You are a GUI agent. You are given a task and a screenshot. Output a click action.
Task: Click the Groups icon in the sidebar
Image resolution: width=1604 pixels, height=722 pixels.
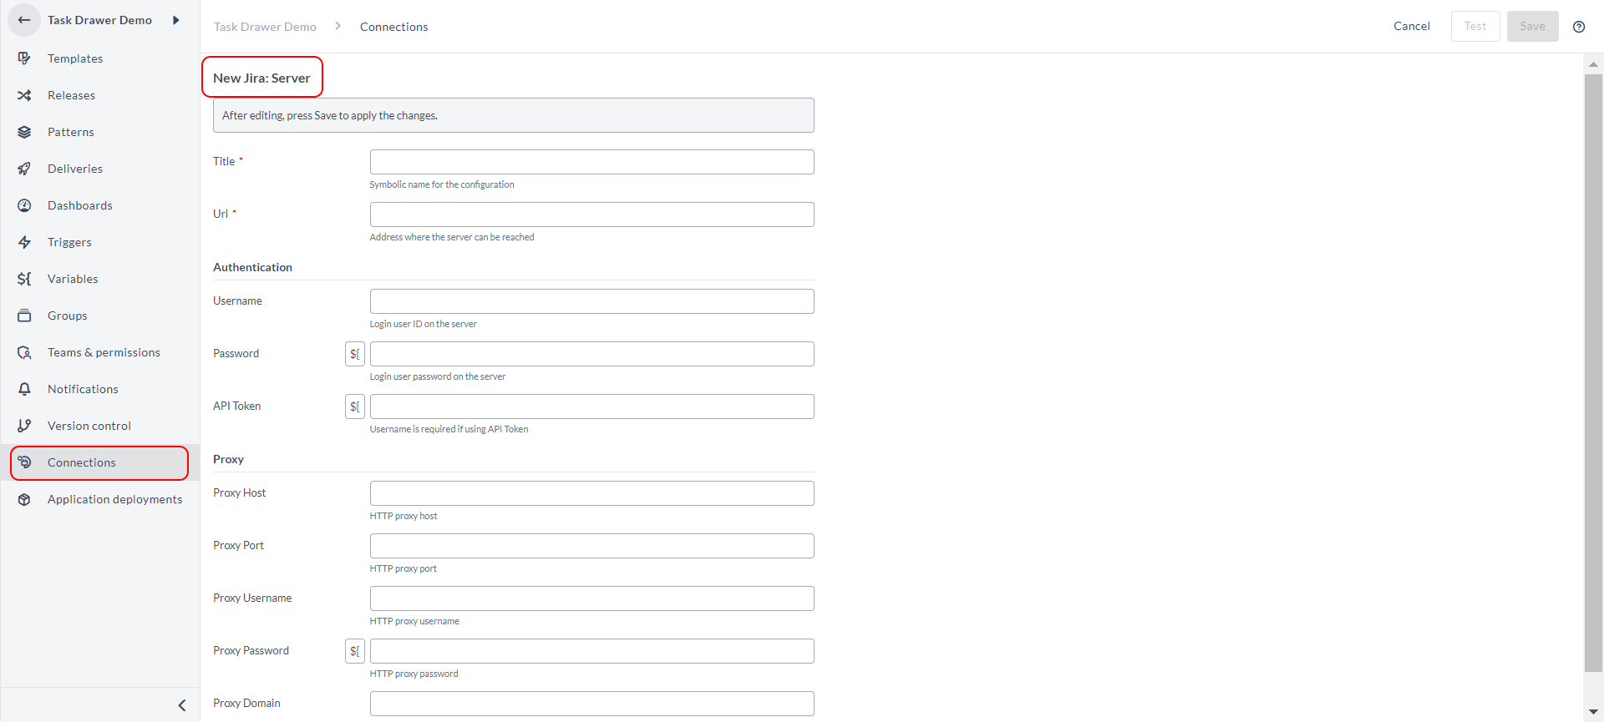click(24, 316)
